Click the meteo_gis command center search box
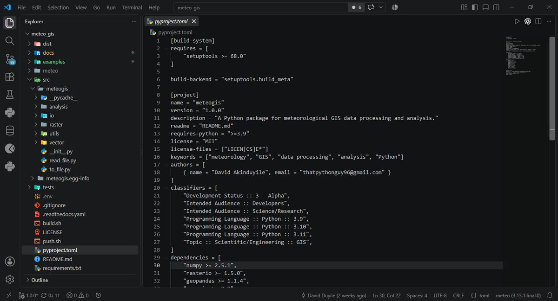The width and height of the screenshot is (558, 301). [260, 7]
